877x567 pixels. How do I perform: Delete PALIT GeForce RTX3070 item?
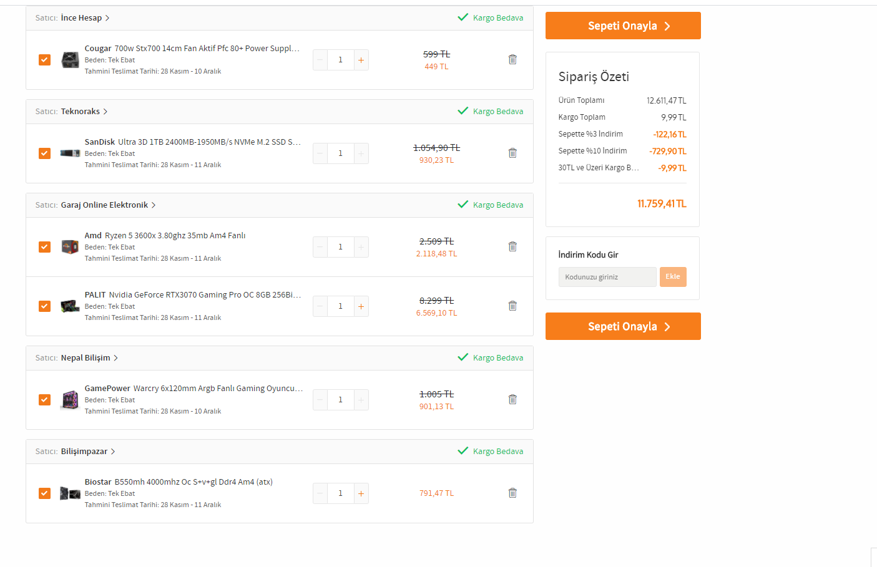(x=512, y=306)
